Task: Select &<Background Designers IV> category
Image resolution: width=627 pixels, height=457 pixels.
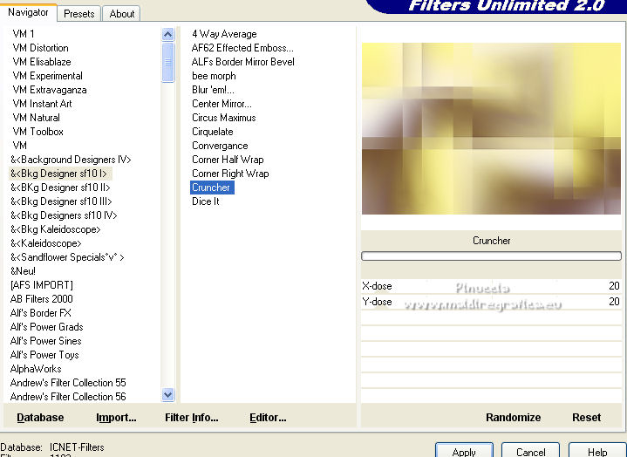Action: (x=71, y=160)
